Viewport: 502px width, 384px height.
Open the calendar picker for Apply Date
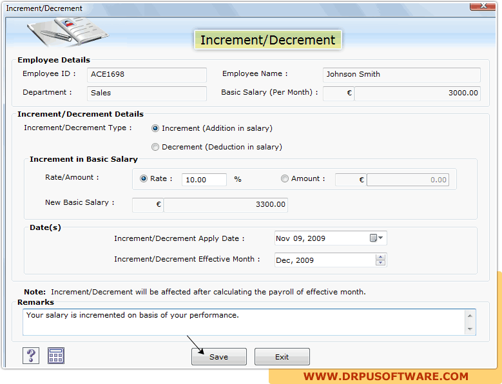pyautogui.click(x=376, y=238)
